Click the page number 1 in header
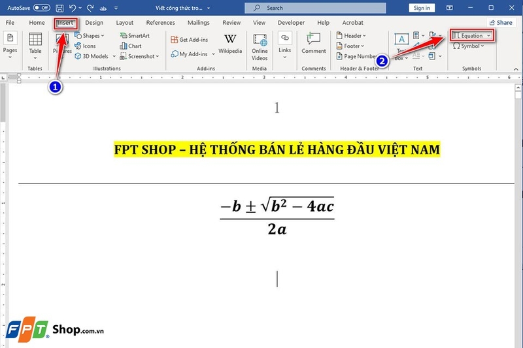523x348 pixels. pyautogui.click(x=277, y=108)
